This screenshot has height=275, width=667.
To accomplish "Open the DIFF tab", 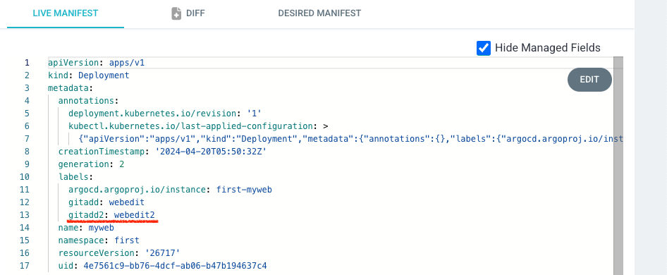I will click(188, 13).
